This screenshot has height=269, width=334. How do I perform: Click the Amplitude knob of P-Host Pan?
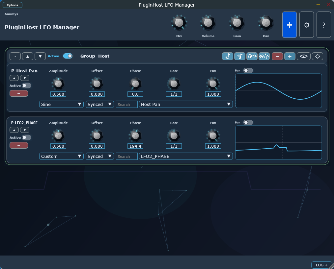(58, 84)
